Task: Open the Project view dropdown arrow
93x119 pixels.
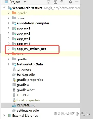Action: coord(25,2)
